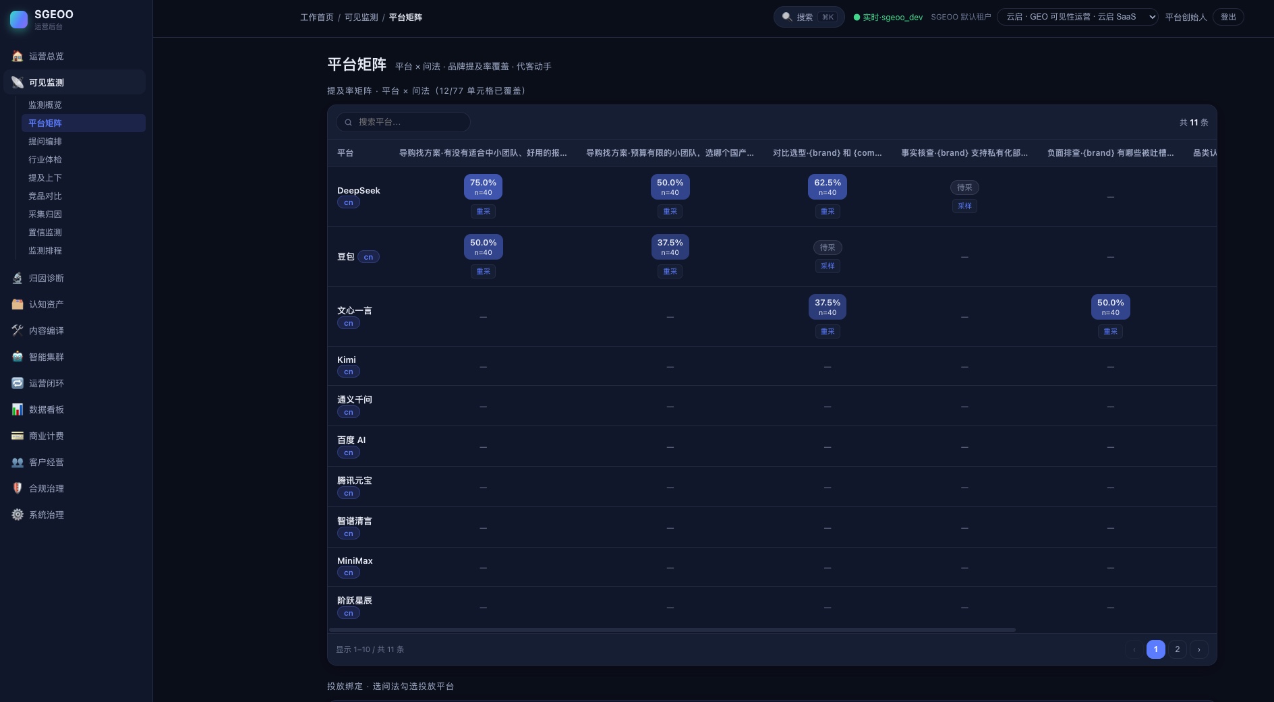Go to next page with right chevron
Viewport: 1274px width, 702px height.
click(1198, 649)
